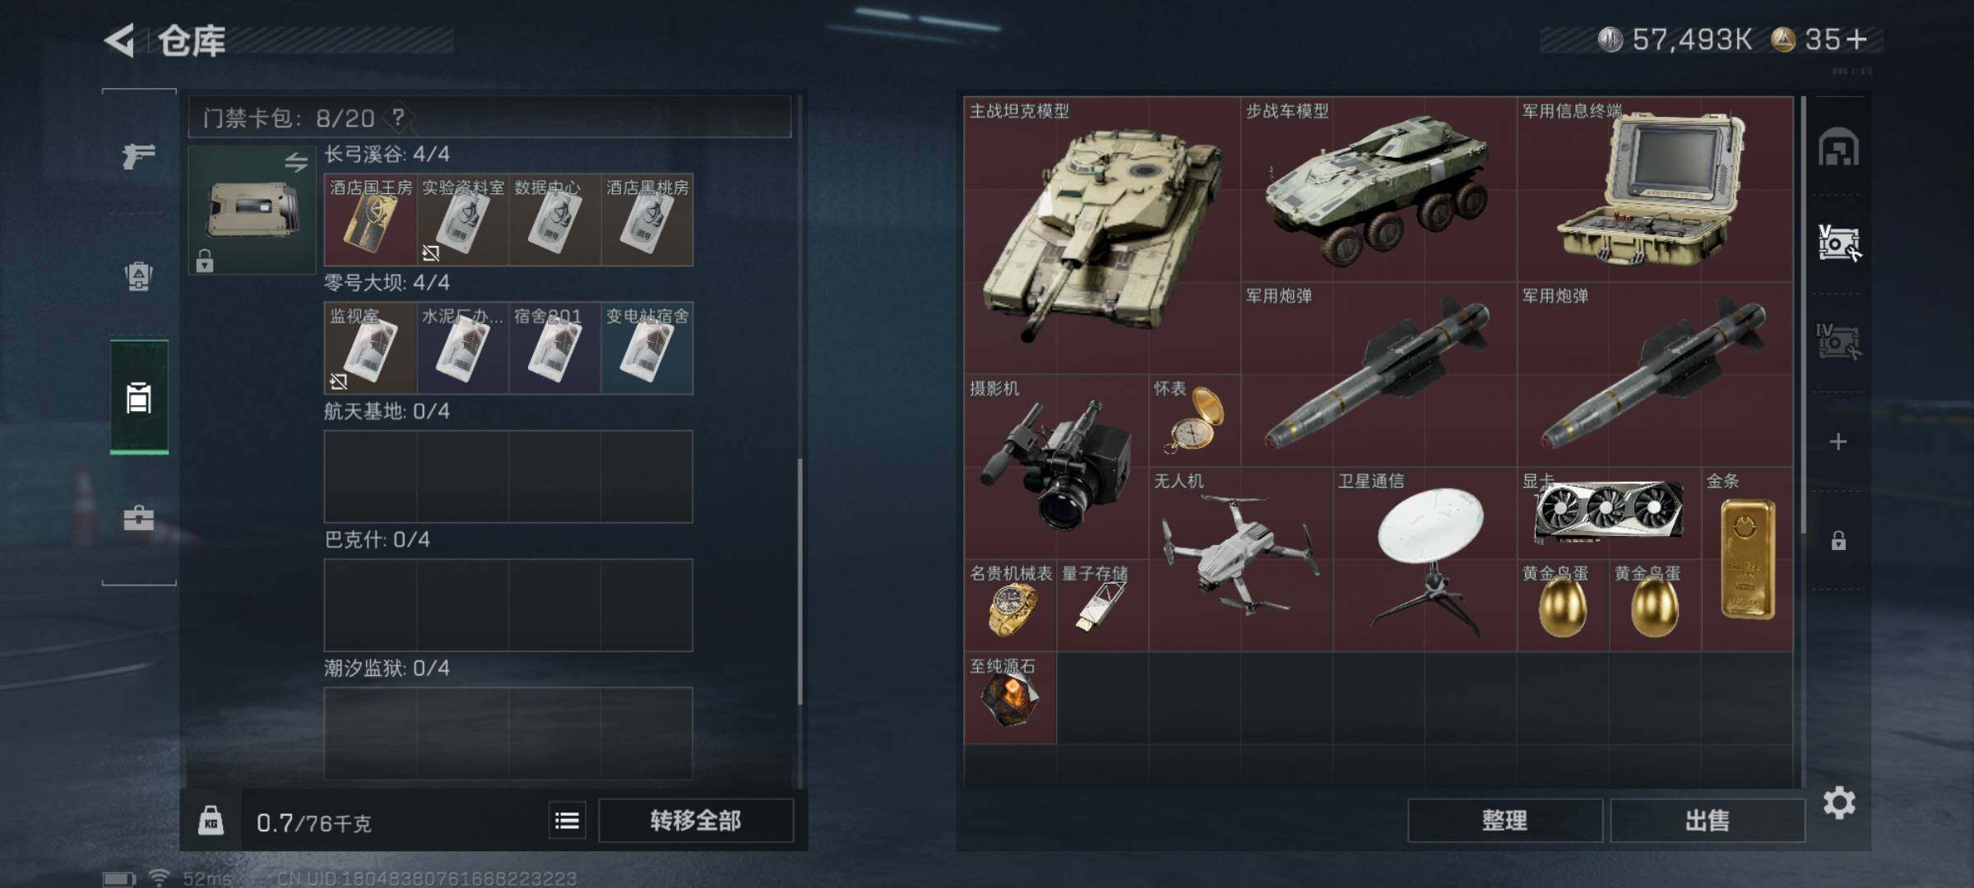Viewport: 1974px width, 888px height.
Task: Select the briefcase category in left sidebar
Action: [x=138, y=518]
